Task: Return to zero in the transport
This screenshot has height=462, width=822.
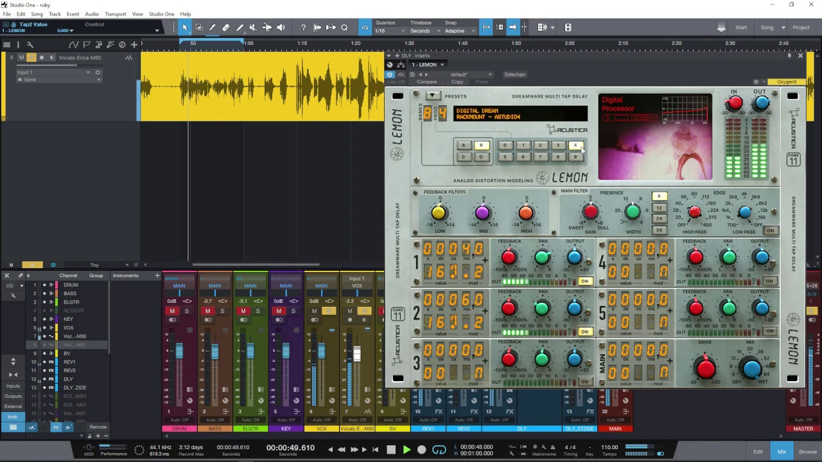Action: click(376, 450)
